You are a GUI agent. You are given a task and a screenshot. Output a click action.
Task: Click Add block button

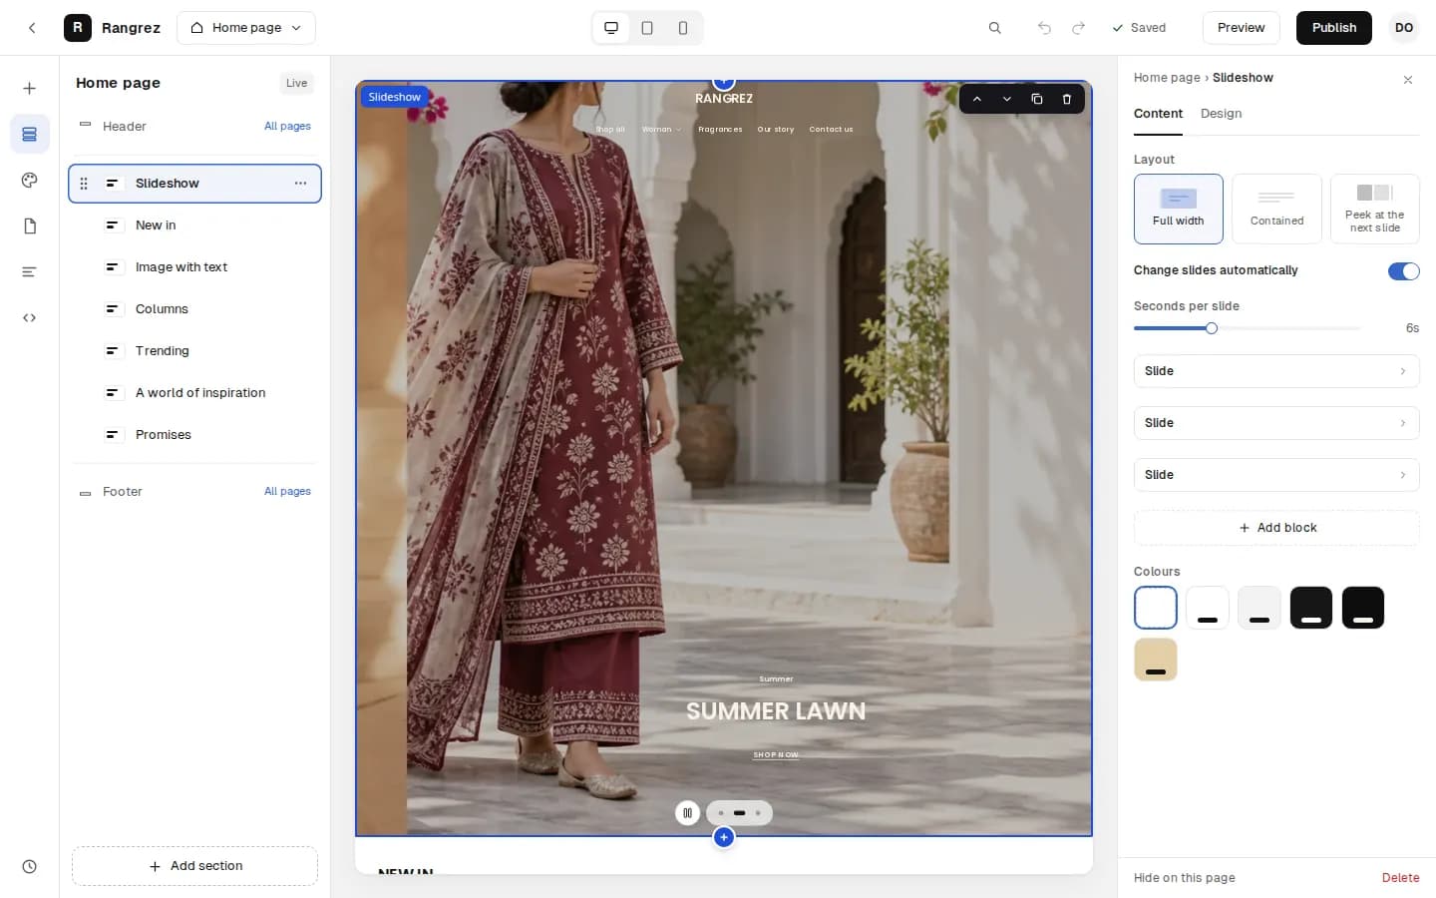[1276, 528]
